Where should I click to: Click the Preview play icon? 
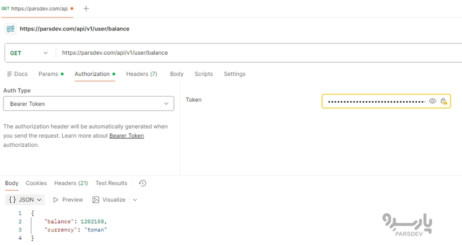(56, 200)
